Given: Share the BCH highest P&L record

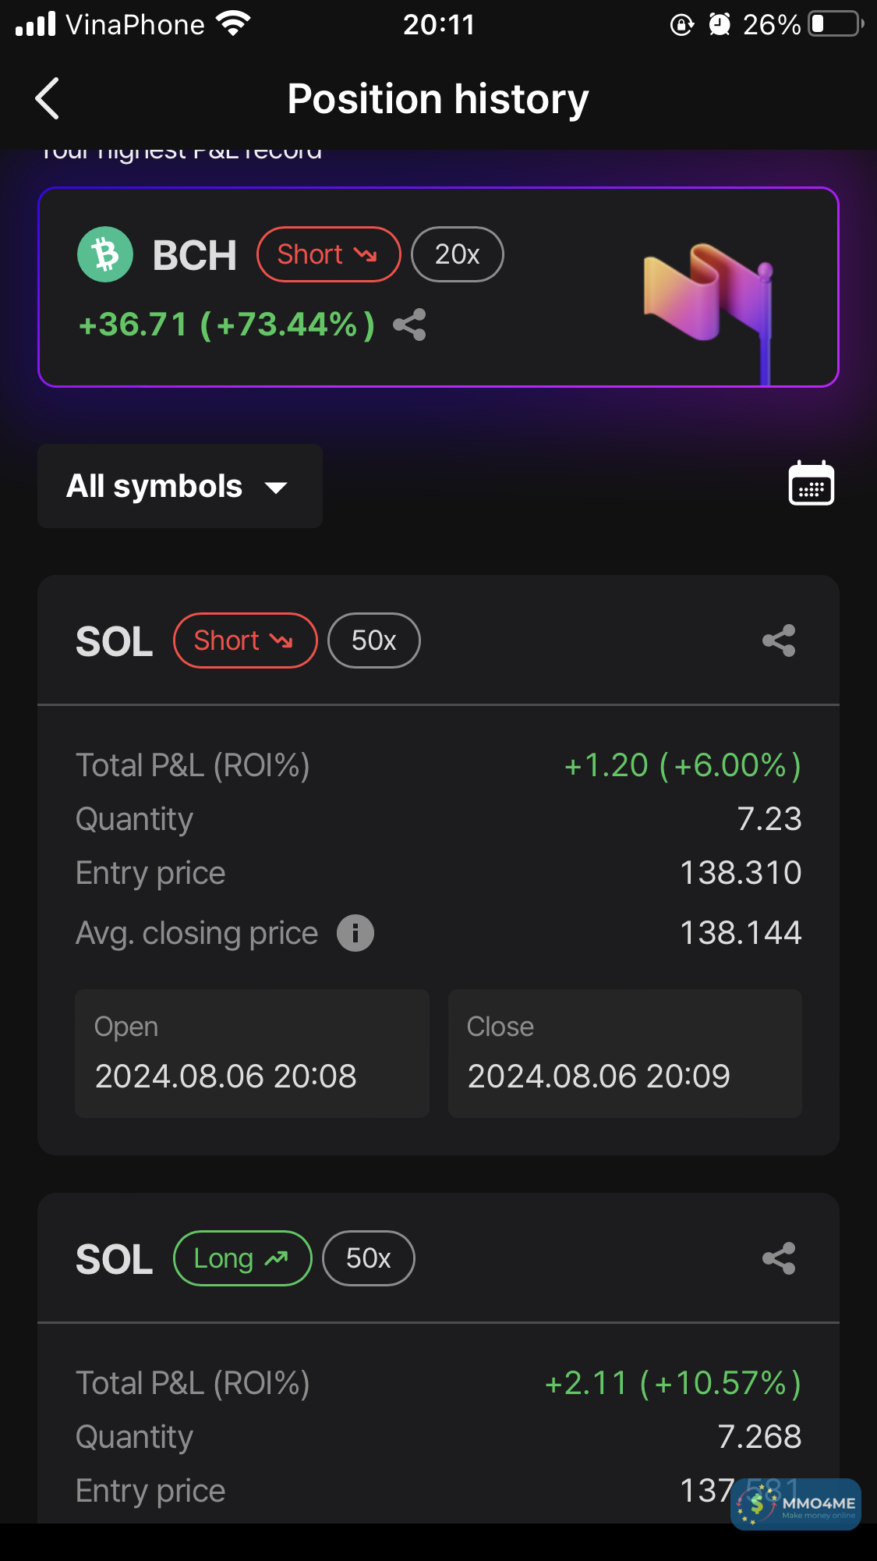Looking at the screenshot, I should (x=409, y=325).
